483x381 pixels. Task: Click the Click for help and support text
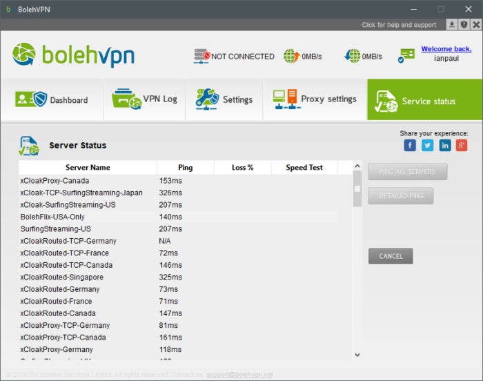point(399,25)
